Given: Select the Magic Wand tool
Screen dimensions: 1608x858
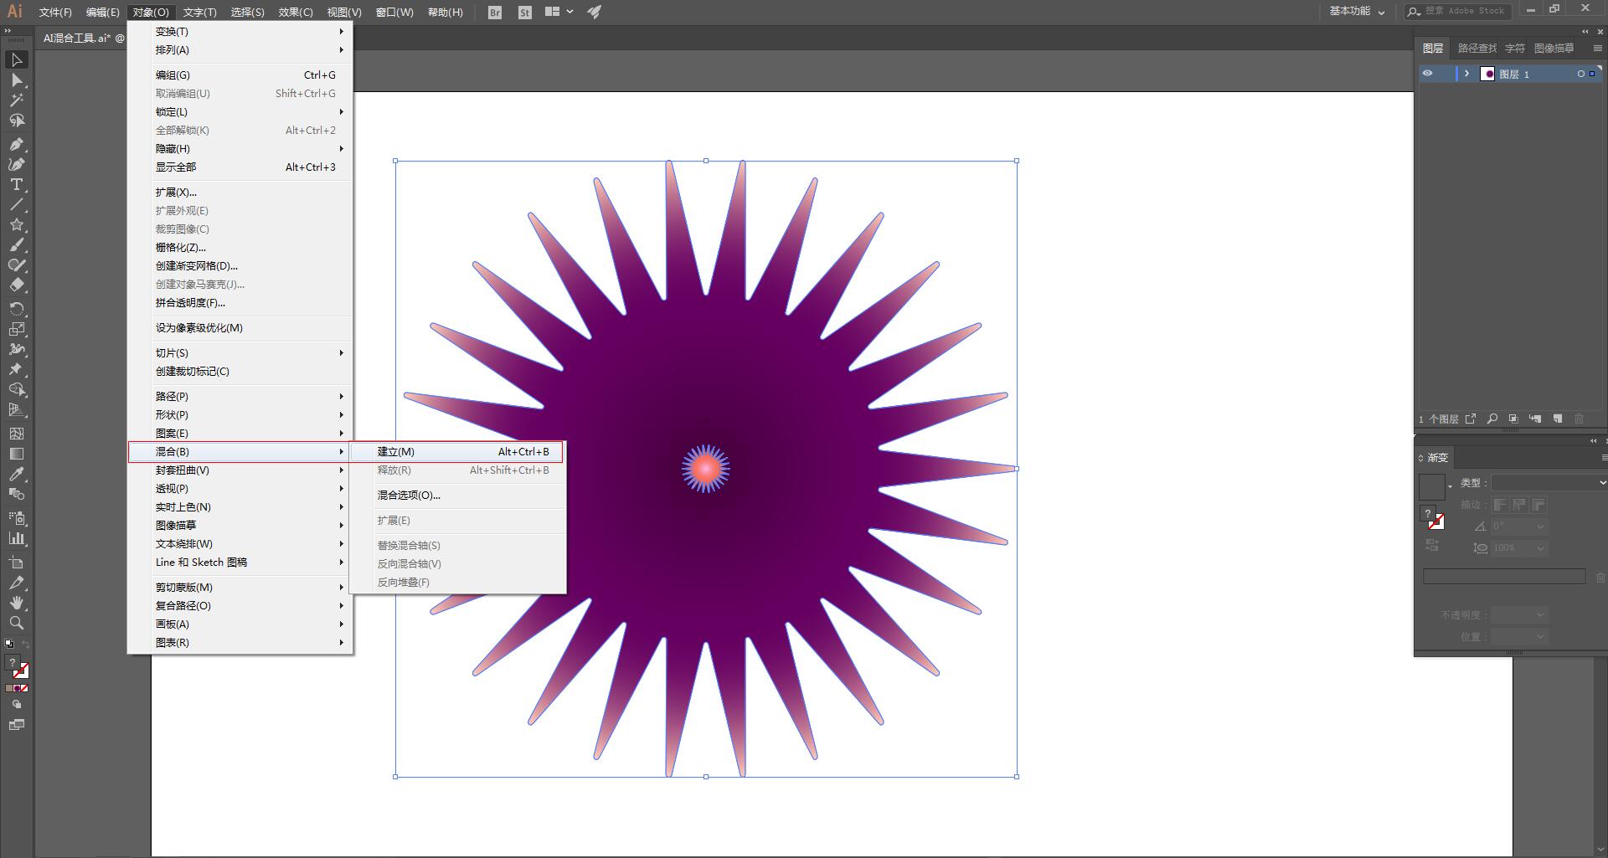Looking at the screenshot, I should pos(16,100).
